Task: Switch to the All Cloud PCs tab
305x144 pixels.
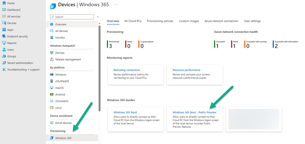Action: coord(133,21)
